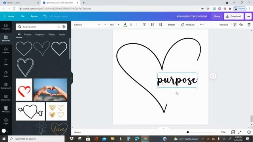Screen dimensions: 253x142
Task: Adjust the zoom slider handle
Action: [x=188, y=132]
